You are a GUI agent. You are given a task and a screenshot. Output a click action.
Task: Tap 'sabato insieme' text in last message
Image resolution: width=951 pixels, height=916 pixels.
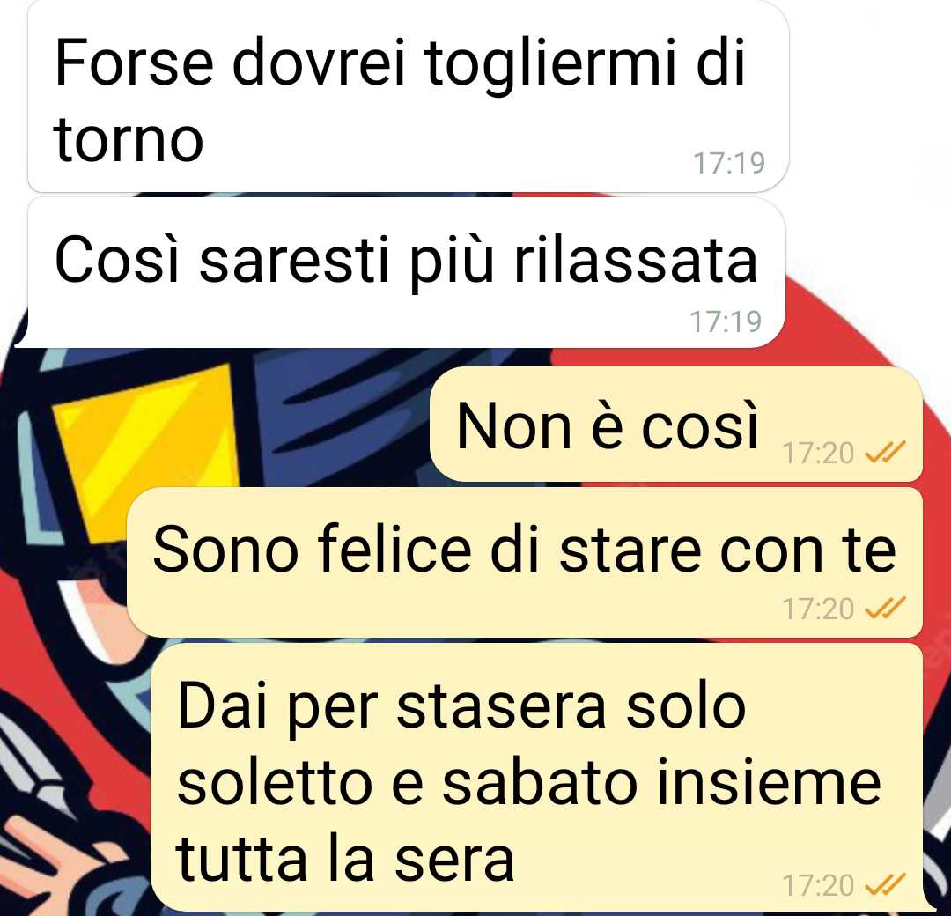pyautogui.click(x=661, y=783)
